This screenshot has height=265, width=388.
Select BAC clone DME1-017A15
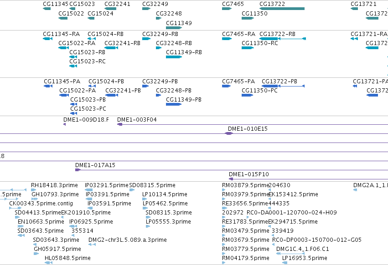point(95,165)
